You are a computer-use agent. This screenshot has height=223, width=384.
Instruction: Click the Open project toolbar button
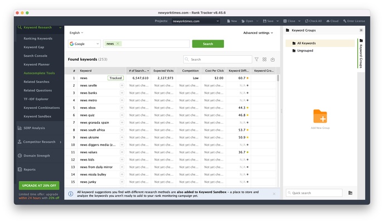click(247, 21)
